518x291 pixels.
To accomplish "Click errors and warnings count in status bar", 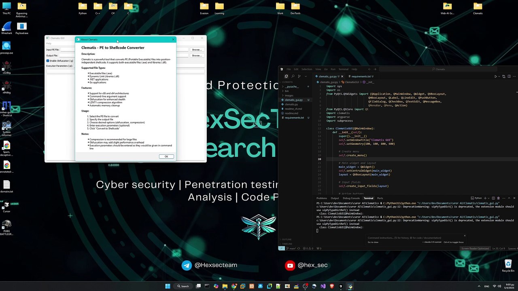I will pos(307,248).
